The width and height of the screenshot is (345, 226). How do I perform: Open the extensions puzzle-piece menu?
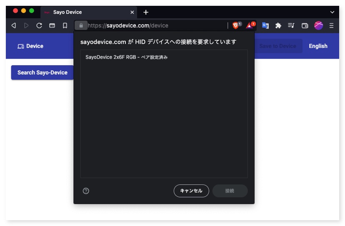[278, 25]
